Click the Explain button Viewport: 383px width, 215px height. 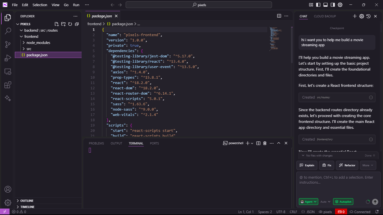pos(307,165)
